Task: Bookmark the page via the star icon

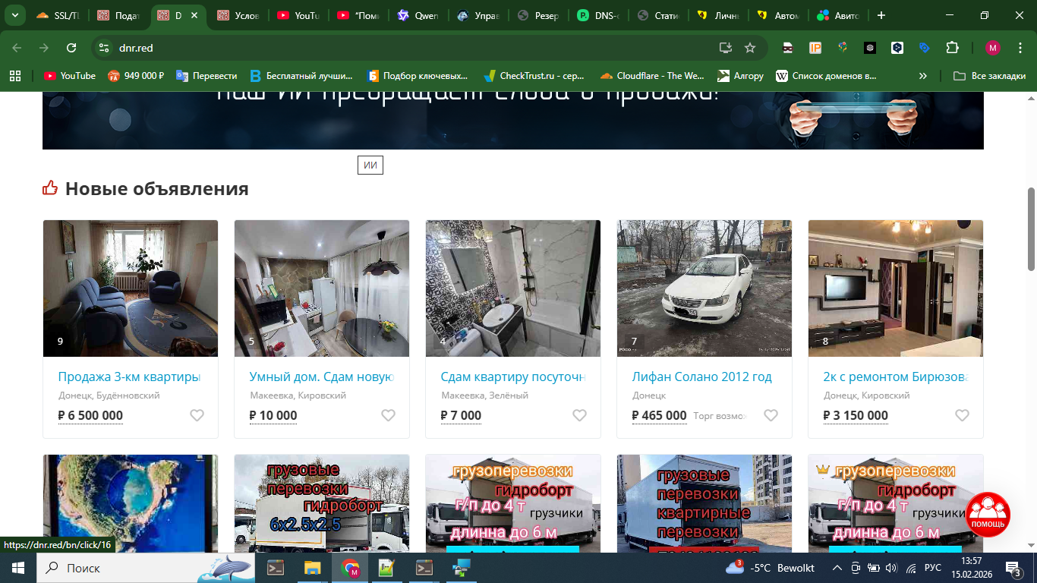Action: click(x=750, y=47)
